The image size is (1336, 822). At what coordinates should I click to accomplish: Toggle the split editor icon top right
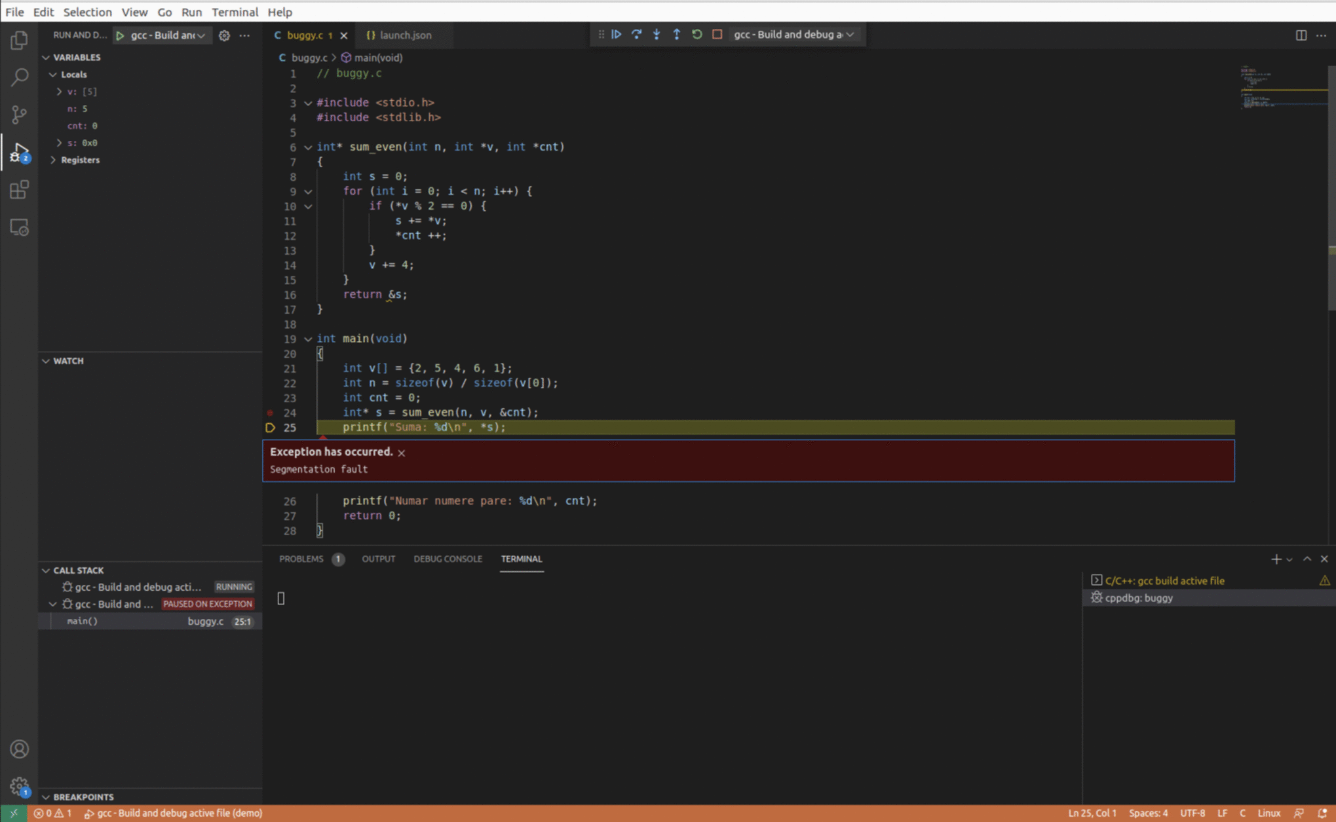pos(1300,35)
